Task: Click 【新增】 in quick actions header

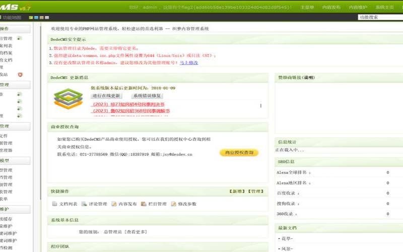Action: (237, 192)
